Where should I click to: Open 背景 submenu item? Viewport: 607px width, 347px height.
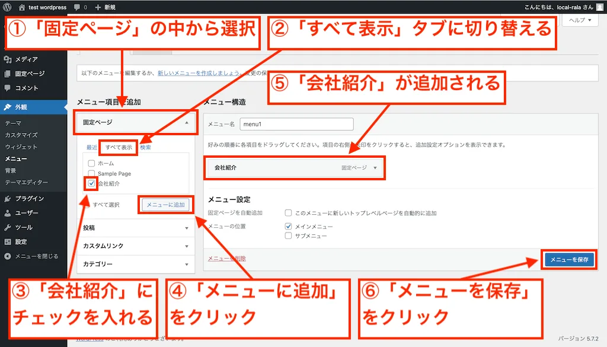[x=11, y=170]
